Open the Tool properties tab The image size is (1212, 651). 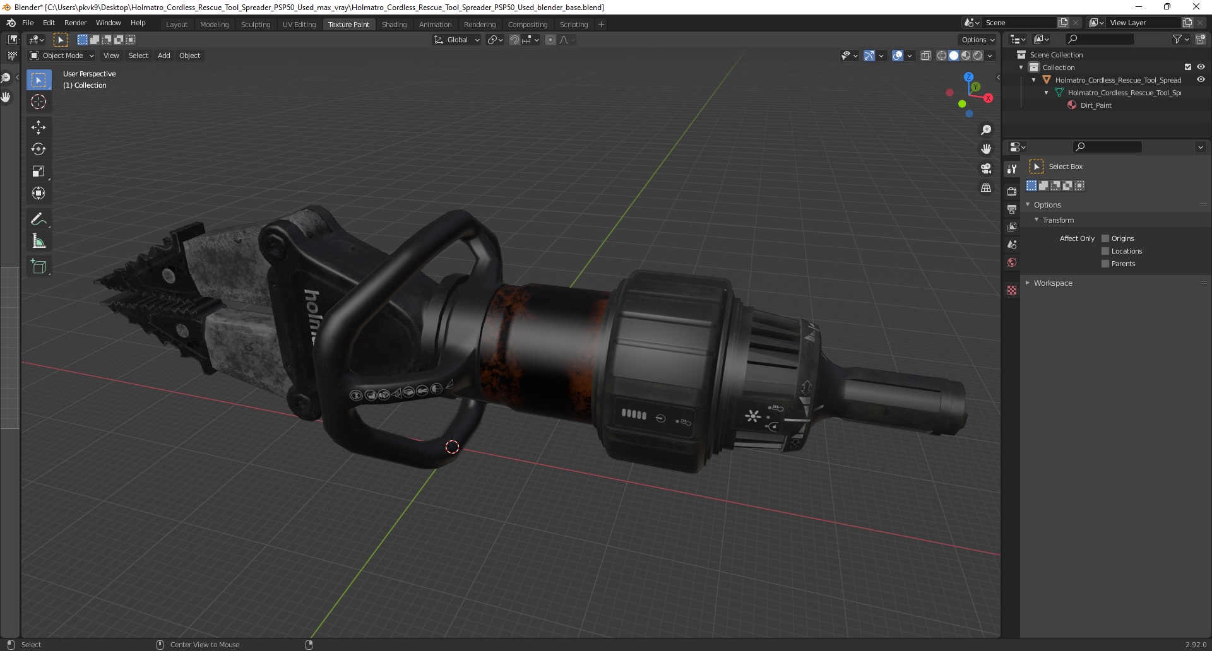point(1012,169)
